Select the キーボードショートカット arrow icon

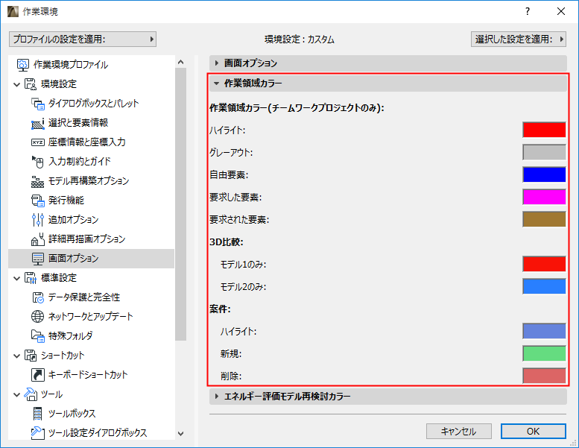(x=38, y=374)
